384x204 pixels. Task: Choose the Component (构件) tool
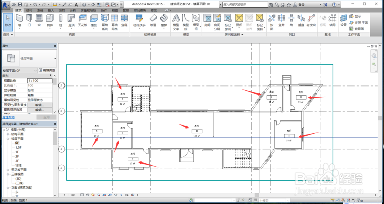click(50, 21)
